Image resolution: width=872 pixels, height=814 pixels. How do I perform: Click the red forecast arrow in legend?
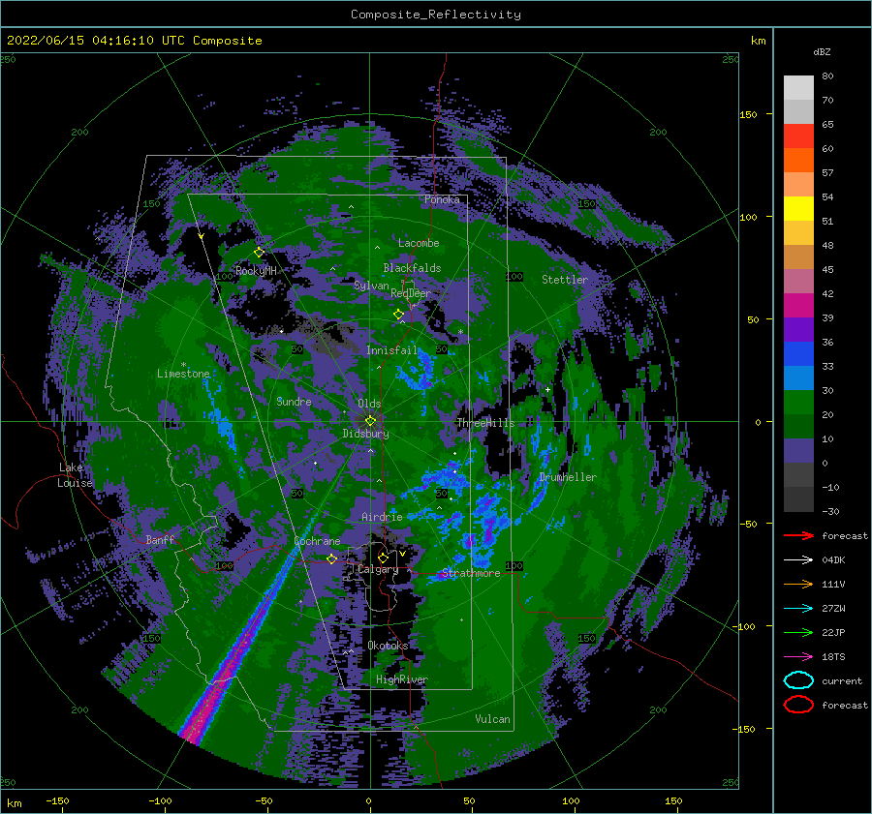tap(798, 535)
